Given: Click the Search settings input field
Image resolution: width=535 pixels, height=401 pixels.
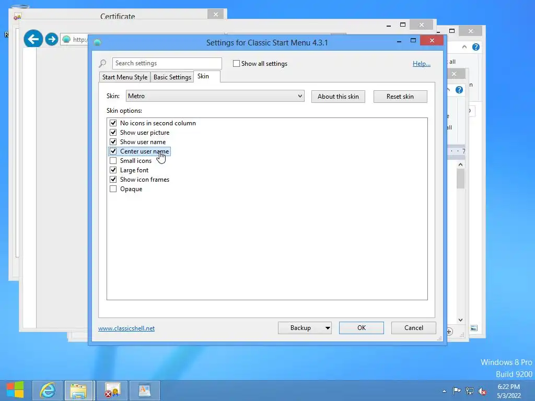Looking at the screenshot, I should pyautogui.click(x=167, y=63).
